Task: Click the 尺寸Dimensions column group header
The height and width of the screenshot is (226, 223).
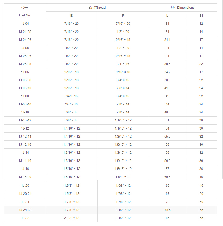Action: pos(182,8)
